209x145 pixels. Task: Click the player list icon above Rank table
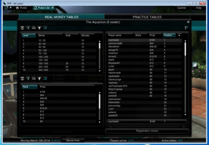pos(28,78)
